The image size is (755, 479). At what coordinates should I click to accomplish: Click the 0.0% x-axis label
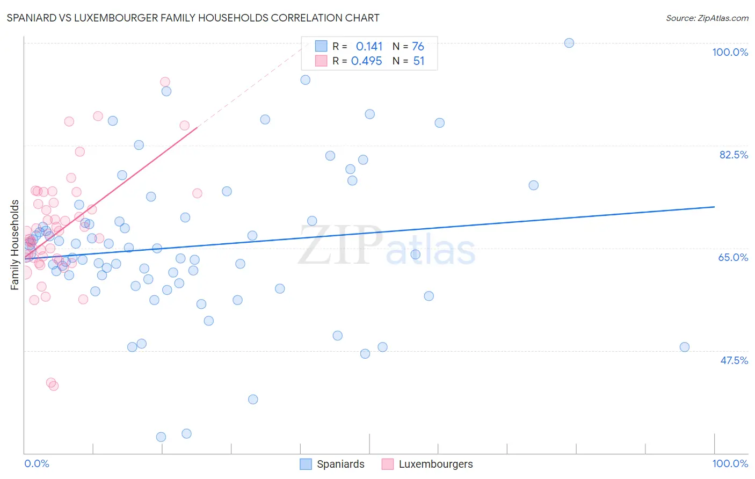tap(37, 463)
